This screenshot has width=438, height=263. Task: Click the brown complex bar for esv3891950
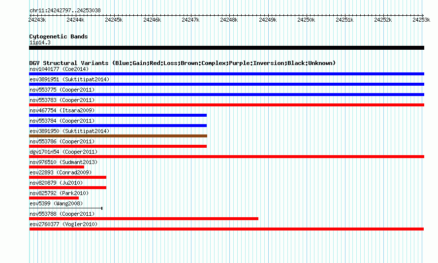pos(118,136)
